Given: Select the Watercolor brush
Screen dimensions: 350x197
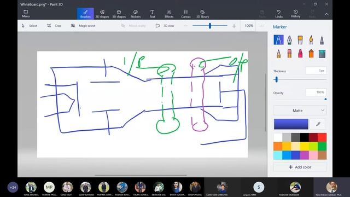Looking at the screenshot, I should click(311, 40).
